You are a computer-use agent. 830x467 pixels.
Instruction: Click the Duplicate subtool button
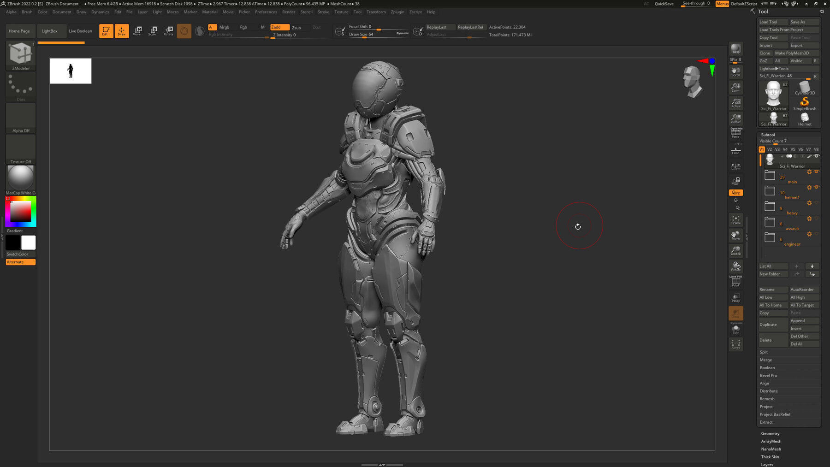773,325
